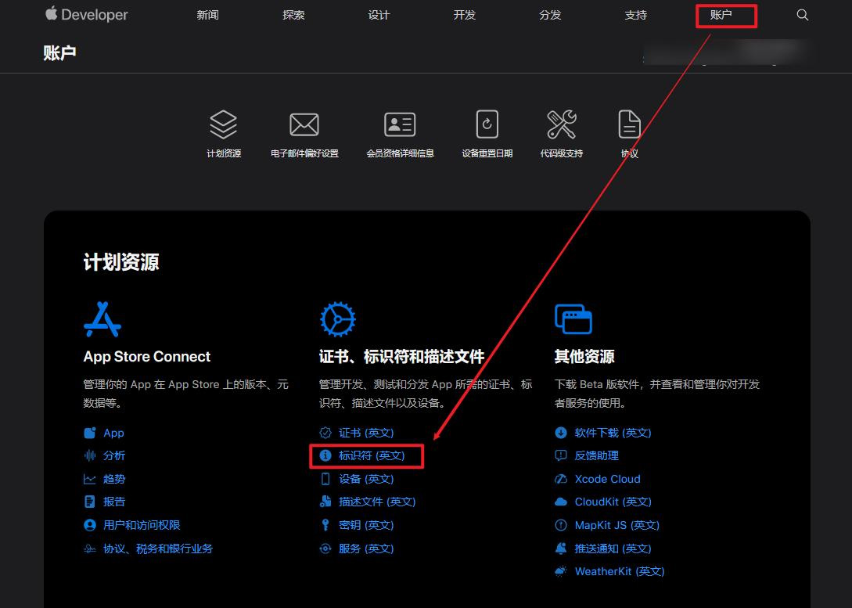Screen dimensions: 852x608
Task: Open the 设计 menu
Action: point(379,15)
